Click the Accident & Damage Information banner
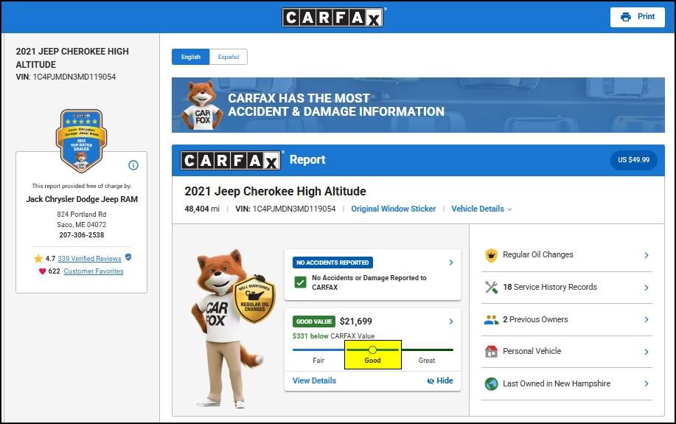Image resolution: width=676 pixels, height=424 pixels. point(418,105)
